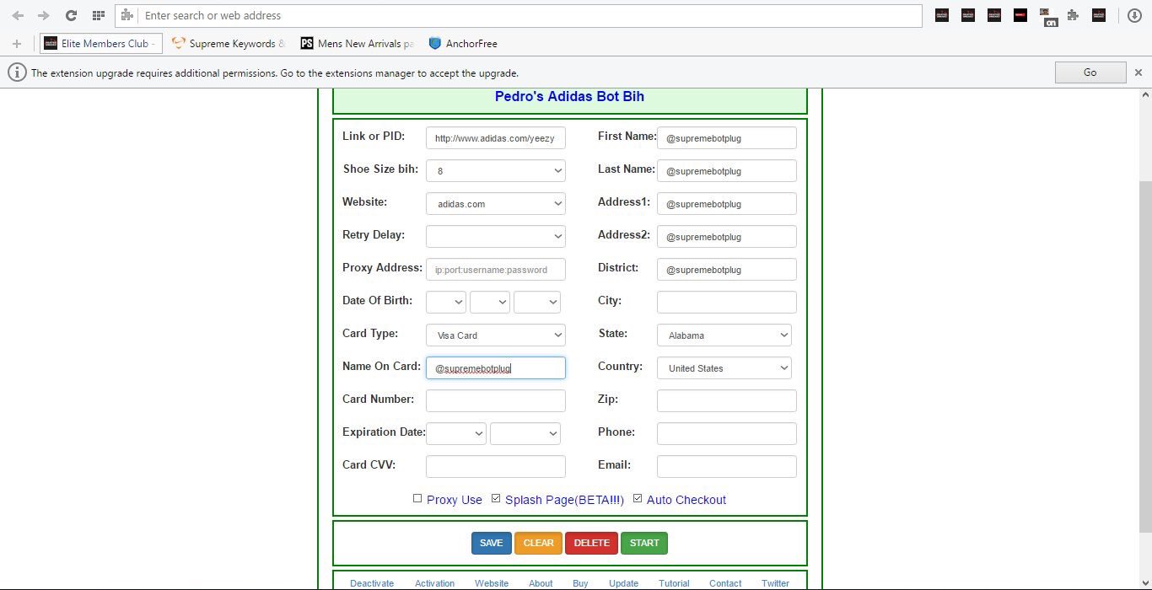The height and width of the screenshot is (590, 1152).
Task: Click the red-bar black extension icon
Action: click(1020, 14)
